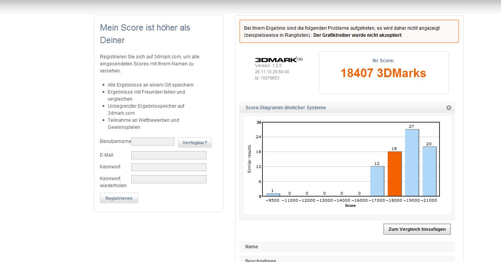
Task: Click the Similar results axis title
Action: click(250, 159)
